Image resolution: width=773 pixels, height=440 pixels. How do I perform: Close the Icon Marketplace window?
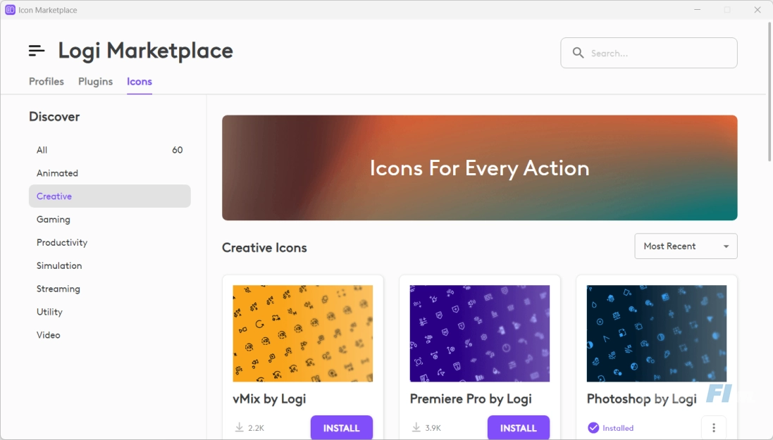coord(757,10)
